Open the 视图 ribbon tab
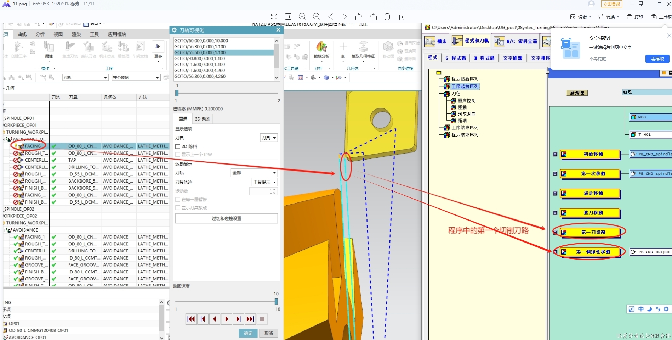Image resolution: width=672 pixels, height=340 pixels. pyautogui.click(x=58, y=34)
